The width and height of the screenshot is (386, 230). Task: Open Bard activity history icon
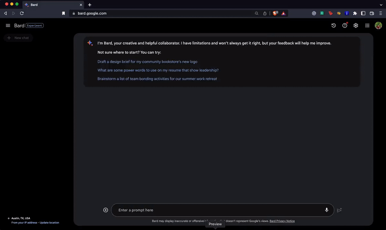tap(333, 26)
